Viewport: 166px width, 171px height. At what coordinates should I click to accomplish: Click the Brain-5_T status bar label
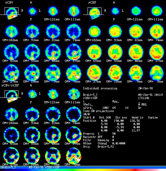(x=8, y=167)
